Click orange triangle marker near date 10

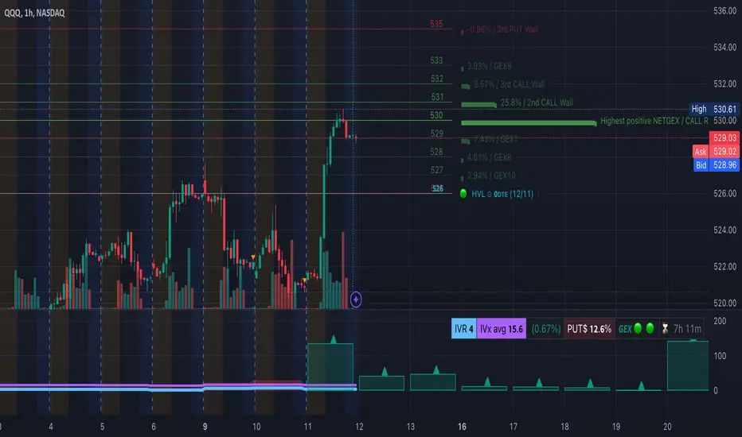point(253,257)
